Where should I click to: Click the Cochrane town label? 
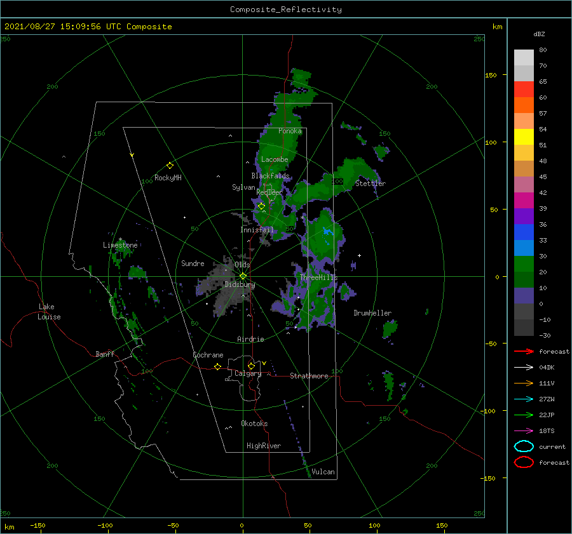pos(208,355)
